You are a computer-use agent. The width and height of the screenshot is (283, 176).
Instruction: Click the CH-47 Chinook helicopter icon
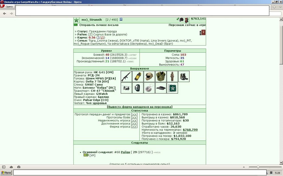(126, 88)
